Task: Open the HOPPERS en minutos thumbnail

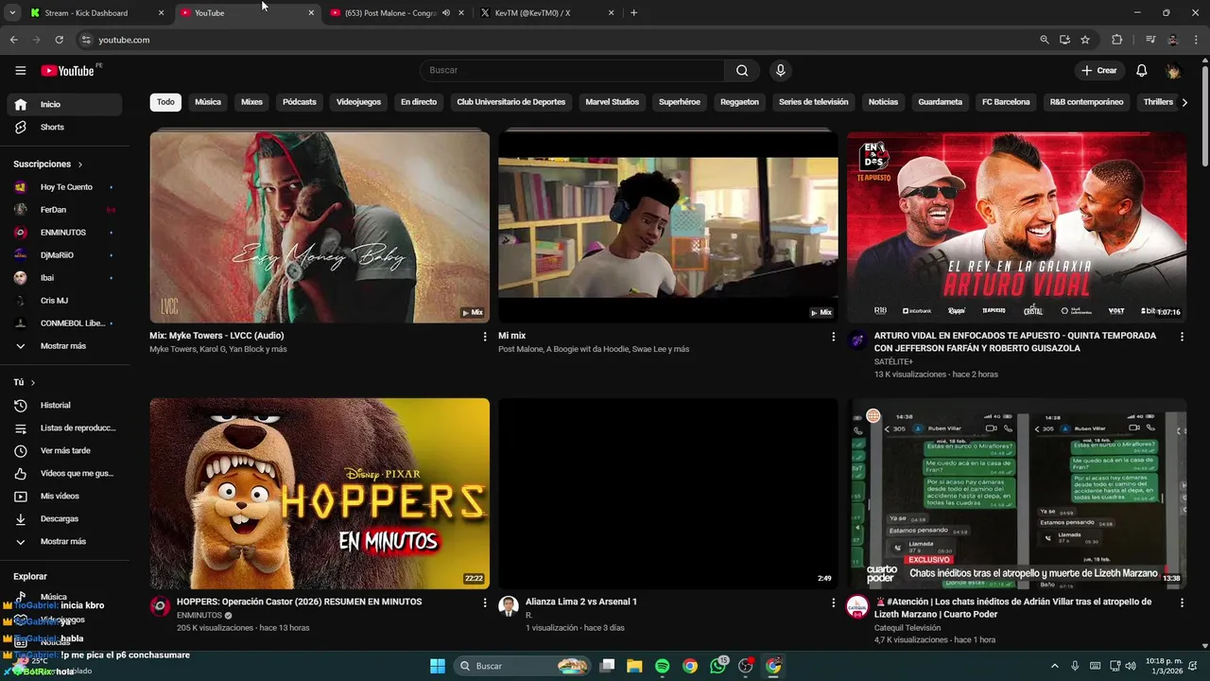Action: [320, 494]
